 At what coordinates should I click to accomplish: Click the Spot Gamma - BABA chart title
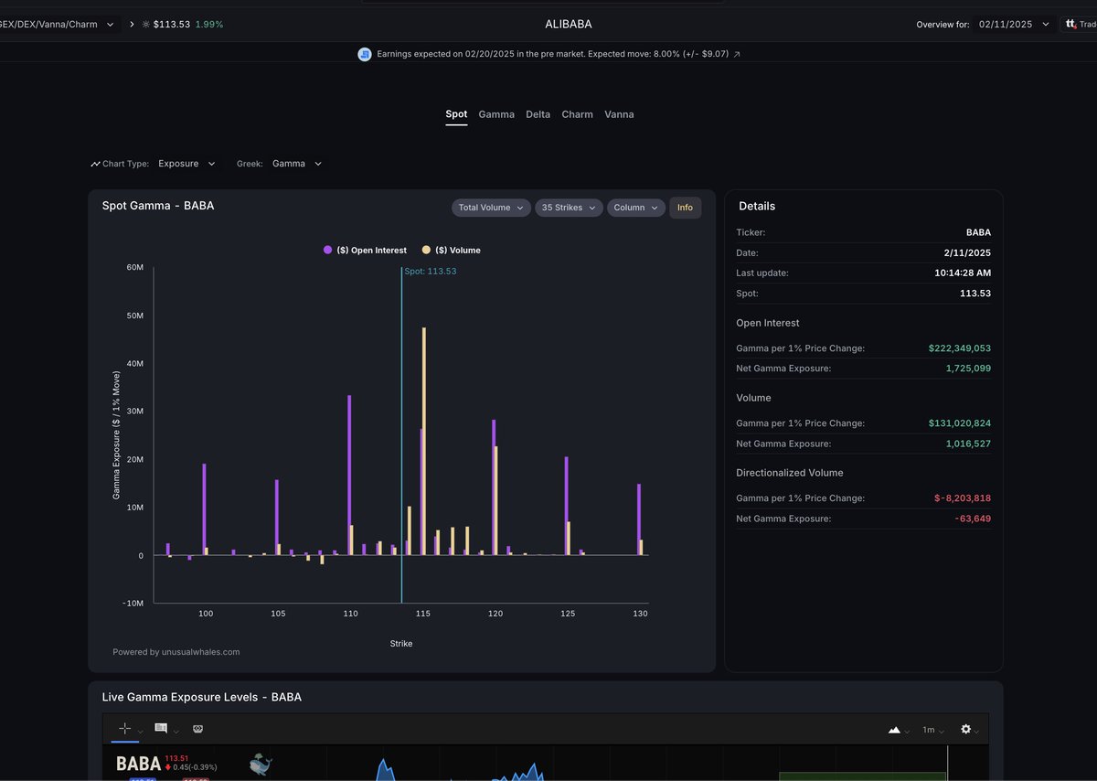pyautogui.click(x=158, y=206)
